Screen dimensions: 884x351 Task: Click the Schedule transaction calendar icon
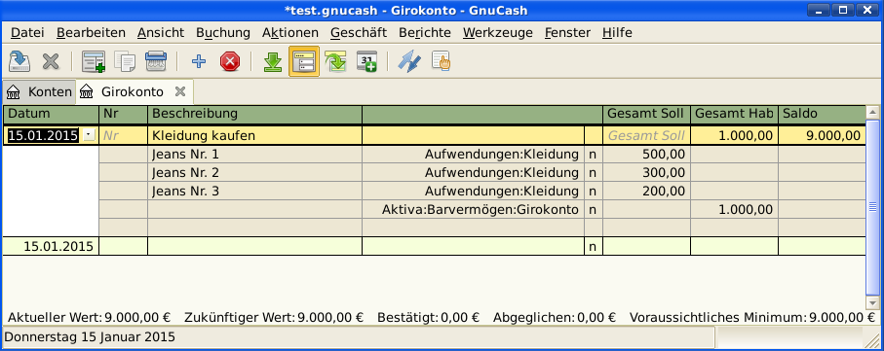[367, 61]
